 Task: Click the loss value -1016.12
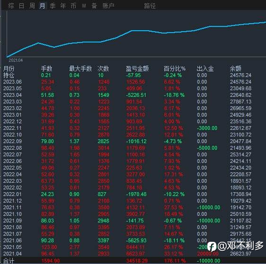[x=136, y=141]
